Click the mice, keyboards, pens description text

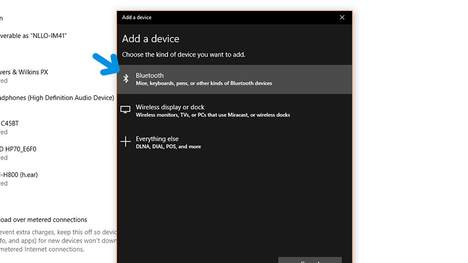(x=204, y=83)
